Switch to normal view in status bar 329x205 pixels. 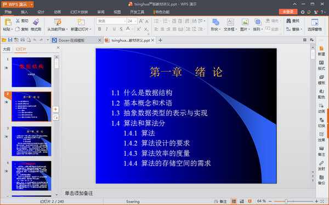[234, 201]
